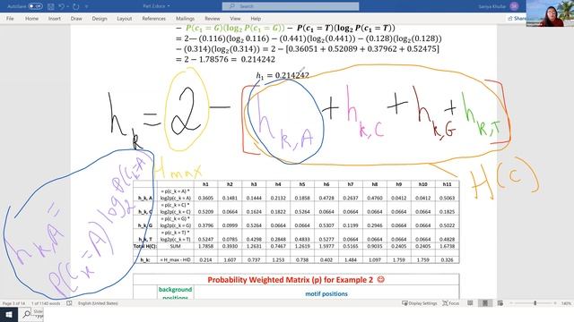The width and height of the screenshot is (574, 322).
Task: Click the 'background' label in the table
Action: 176,290
